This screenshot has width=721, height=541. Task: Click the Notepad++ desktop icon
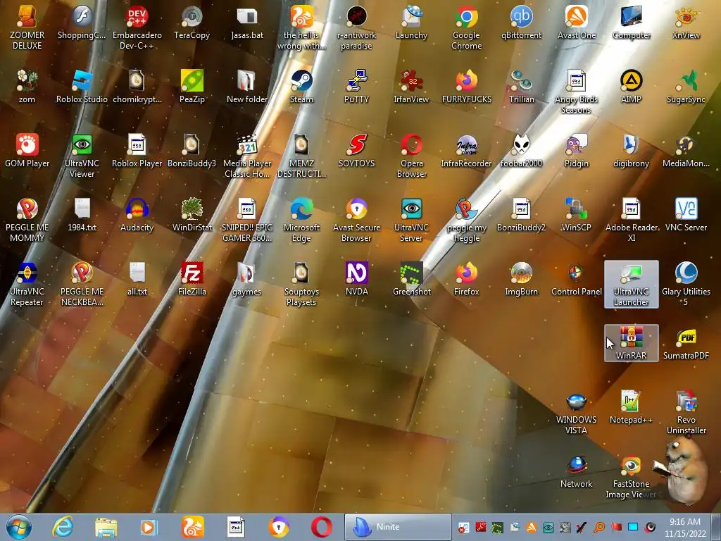tap(632, 407)
